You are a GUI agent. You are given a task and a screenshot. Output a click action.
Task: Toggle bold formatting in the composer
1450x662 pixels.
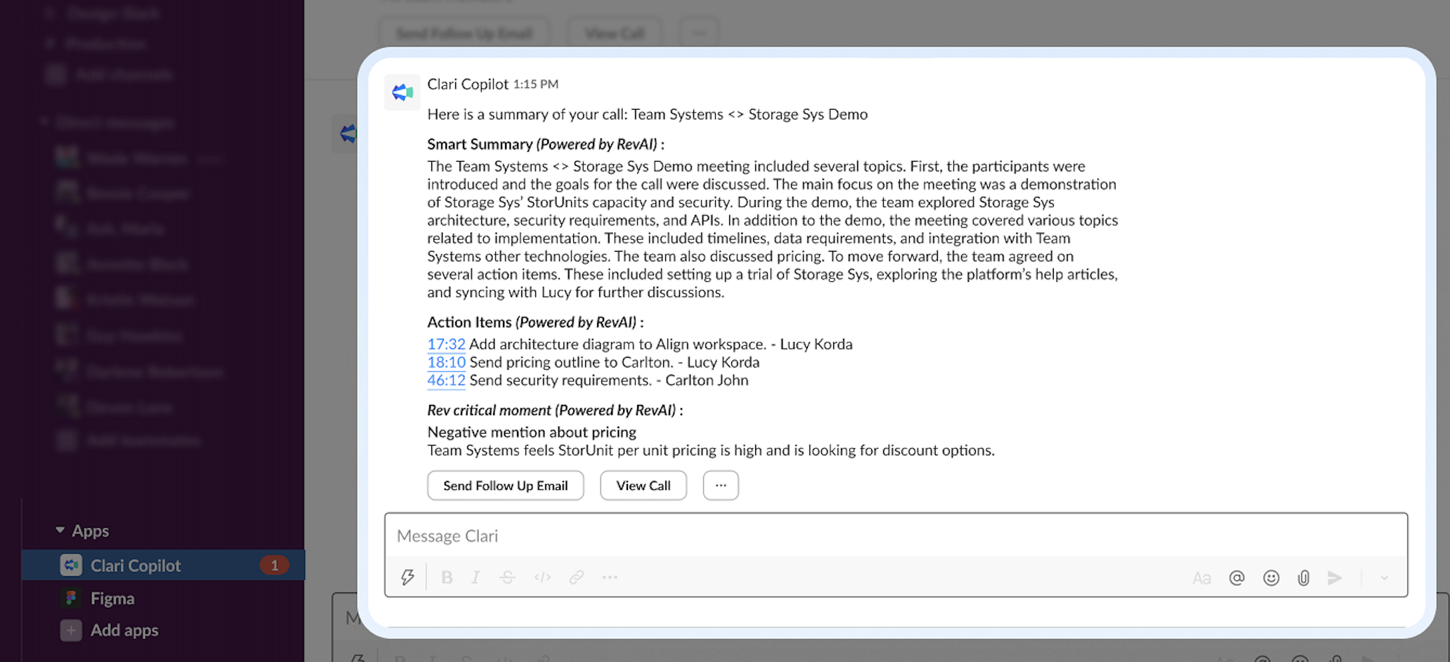tap(447, 577)
